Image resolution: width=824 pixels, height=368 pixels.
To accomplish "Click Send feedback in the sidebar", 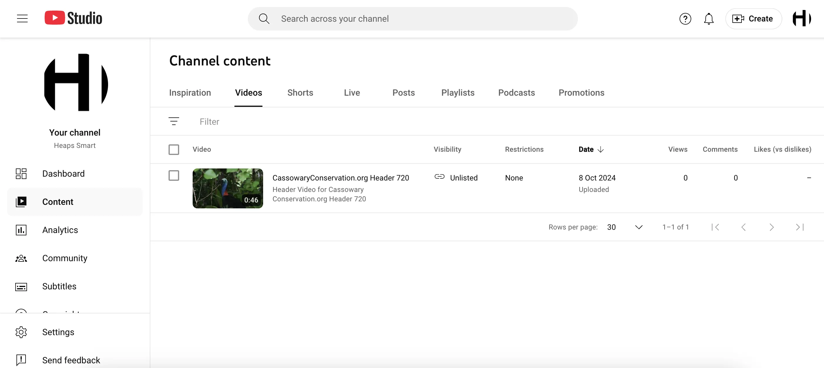I will click(x=75, y=360).
